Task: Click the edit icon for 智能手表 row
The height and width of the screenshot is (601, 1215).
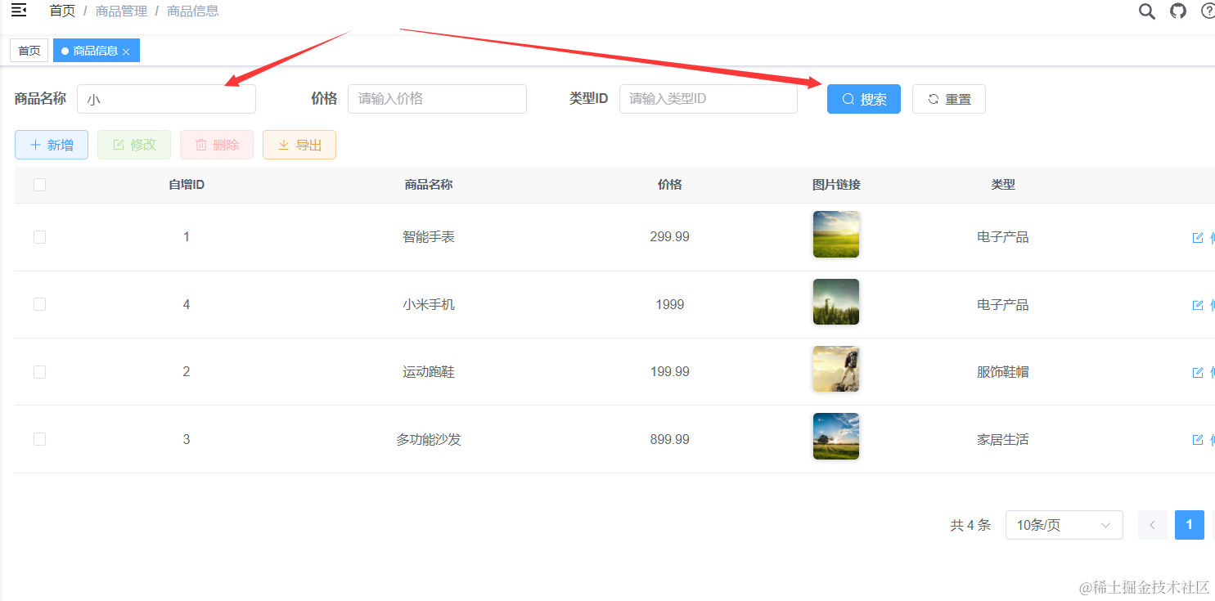Action: pyautogui.click(x=1198, y=237)
